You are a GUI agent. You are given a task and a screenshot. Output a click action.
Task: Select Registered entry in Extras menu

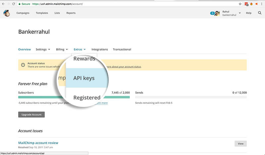(x=87, y=97)
